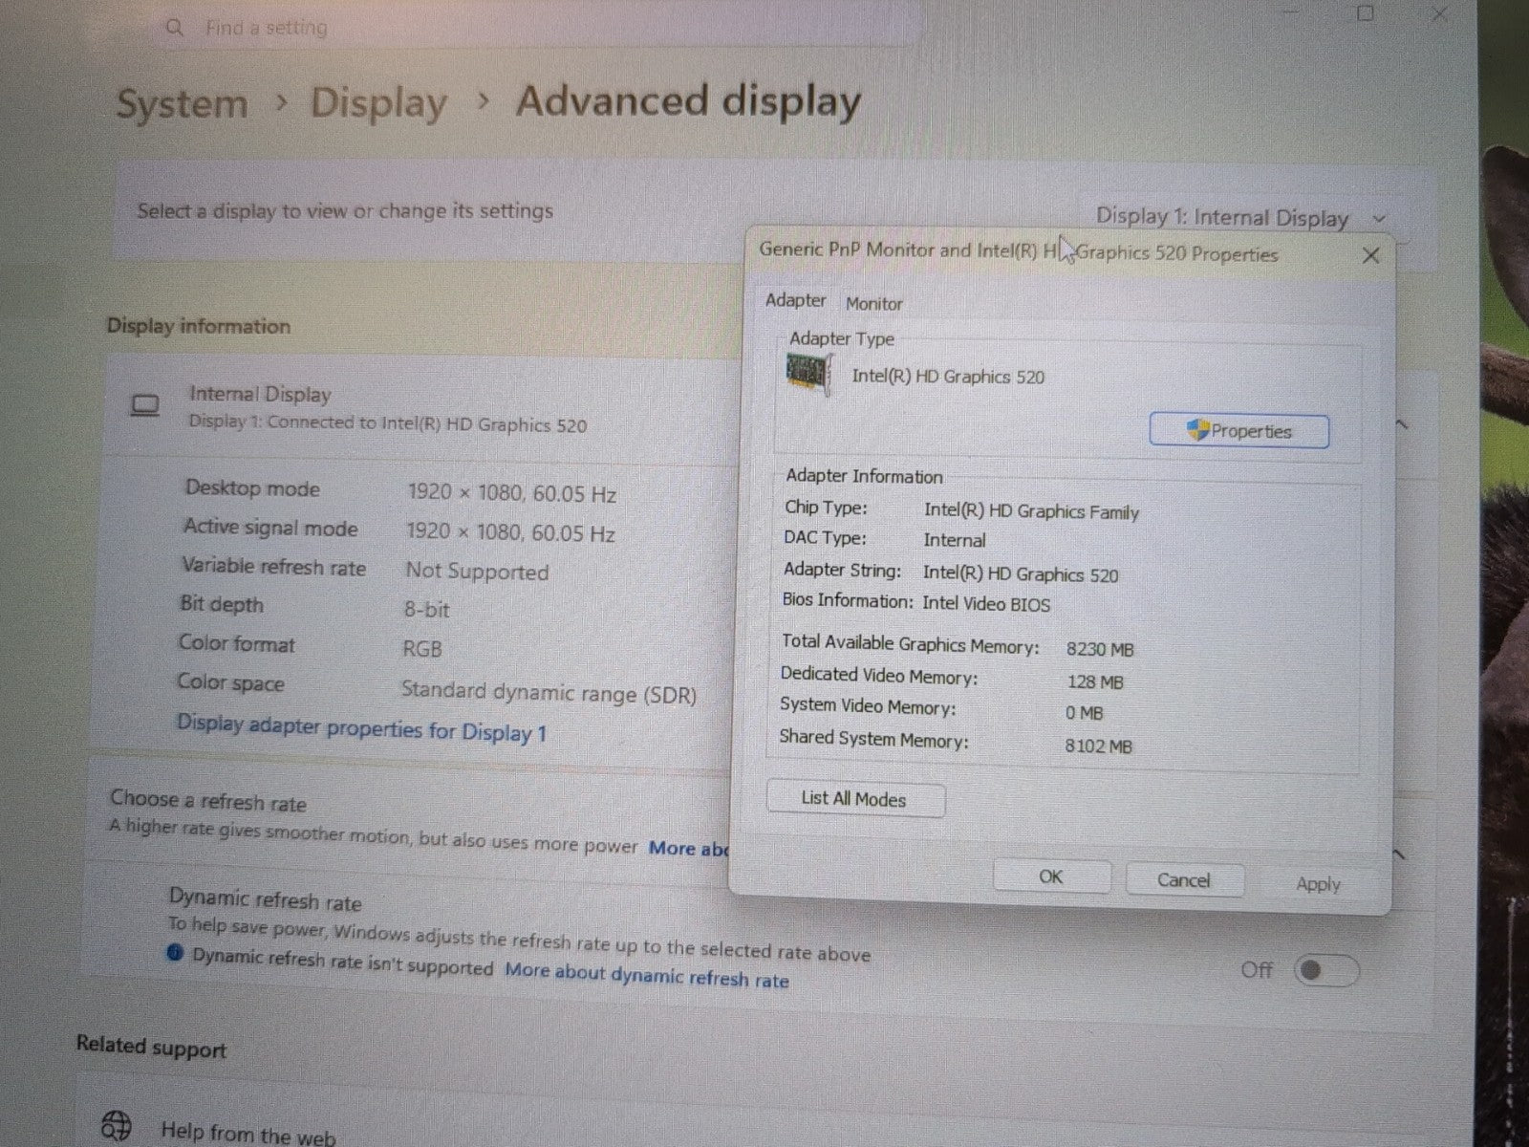The height and width of the screenshot is (1147, 1529).
Task: Click the Intel Video BIOS text
Action: (x=986, y=603)
